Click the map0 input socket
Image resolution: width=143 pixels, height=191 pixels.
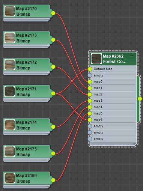(x=90, y=82)
